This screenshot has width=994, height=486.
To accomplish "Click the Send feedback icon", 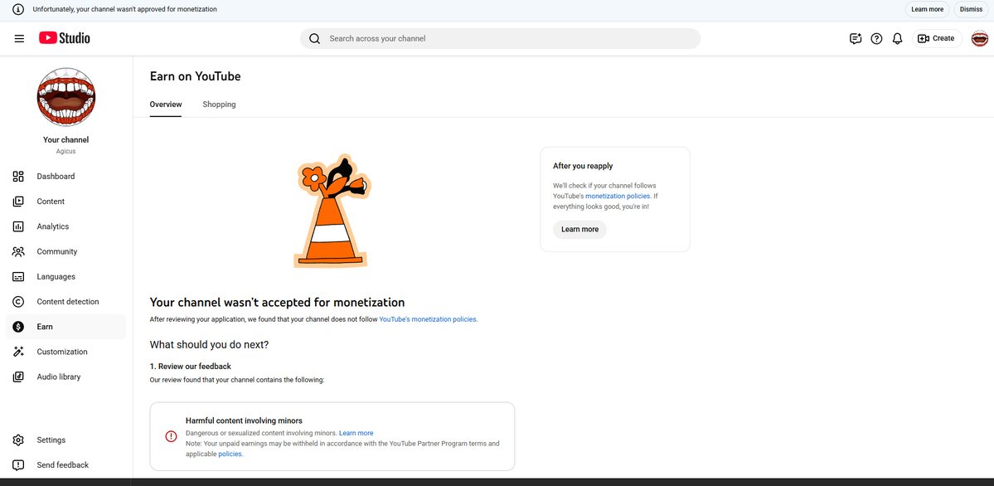I will pyautogui.click(x=18, y=465).
